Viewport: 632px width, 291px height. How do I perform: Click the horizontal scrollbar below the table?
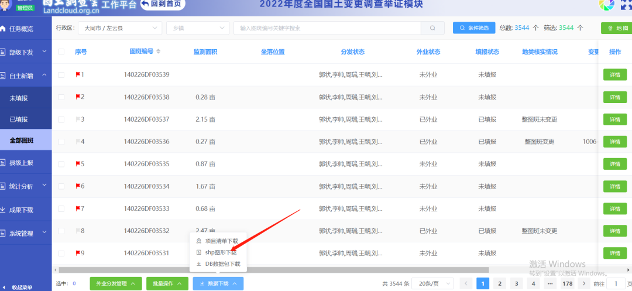[x=293, y=270]
